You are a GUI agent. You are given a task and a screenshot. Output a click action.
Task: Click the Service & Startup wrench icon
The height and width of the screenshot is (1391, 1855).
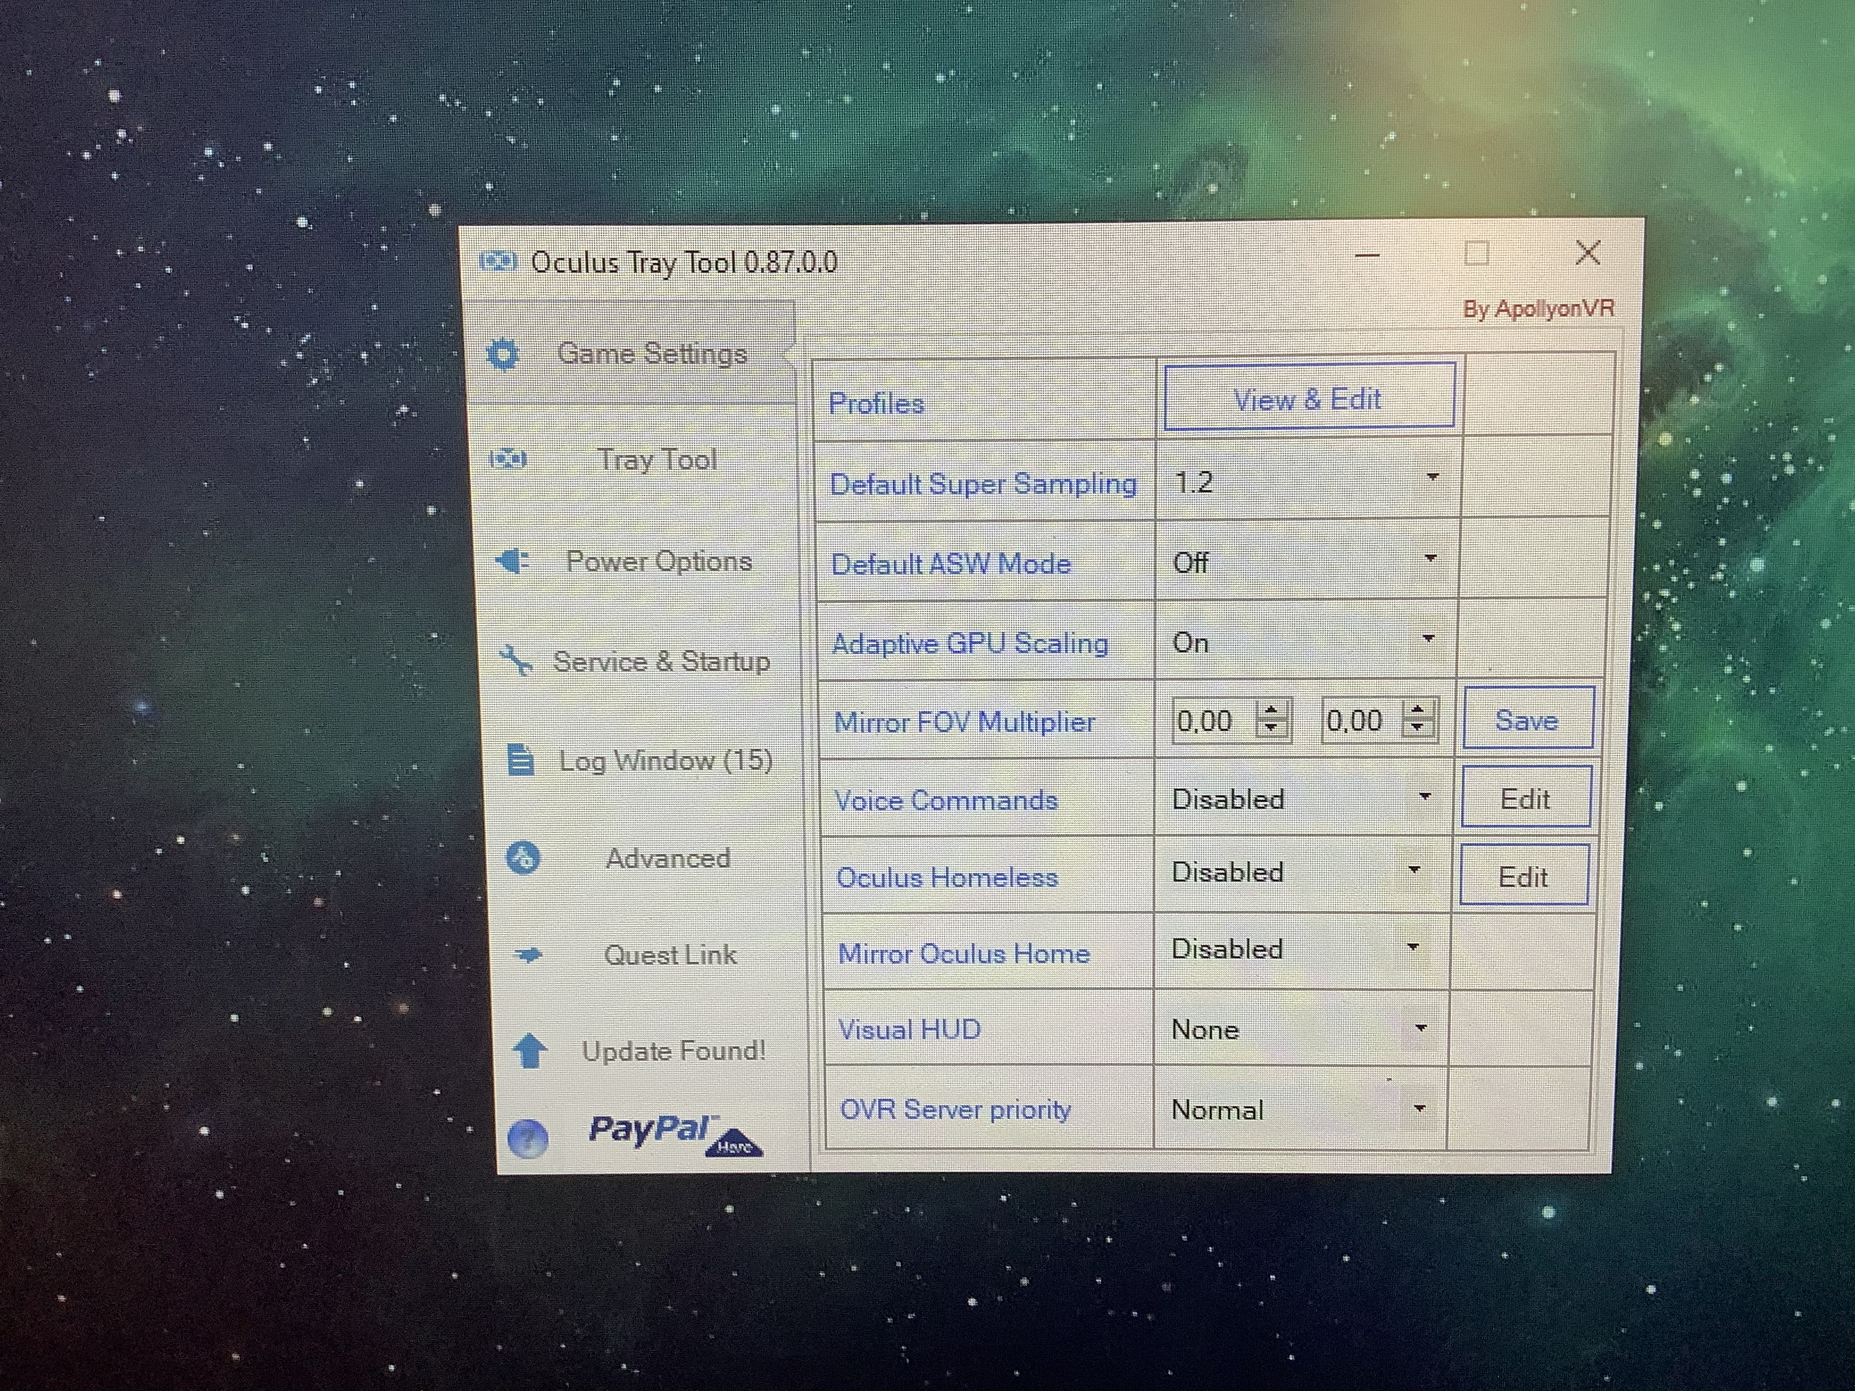click(515, 661)
